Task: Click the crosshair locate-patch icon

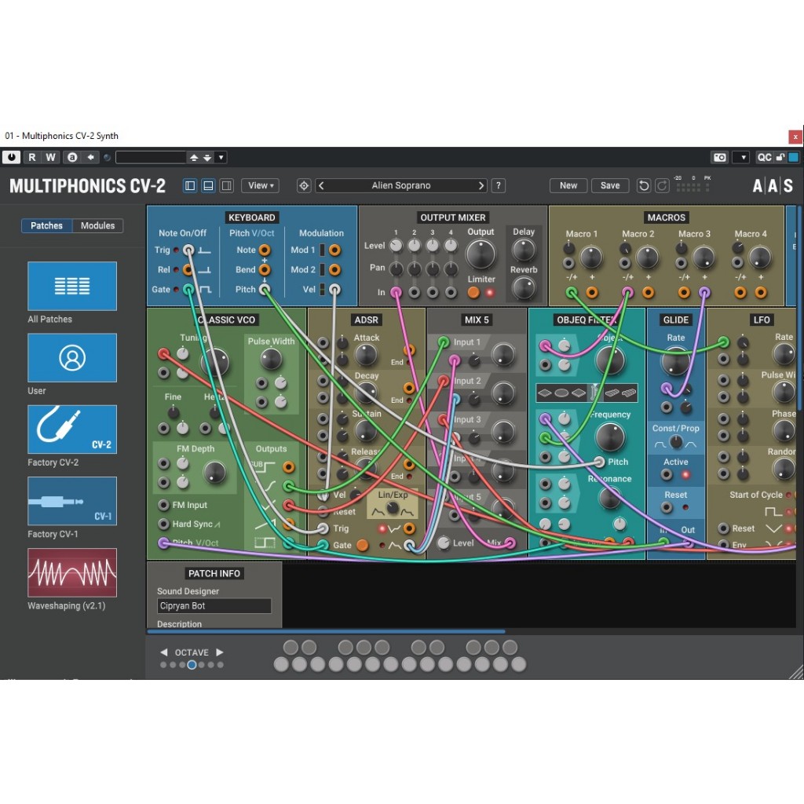Action: click(304, 185)
